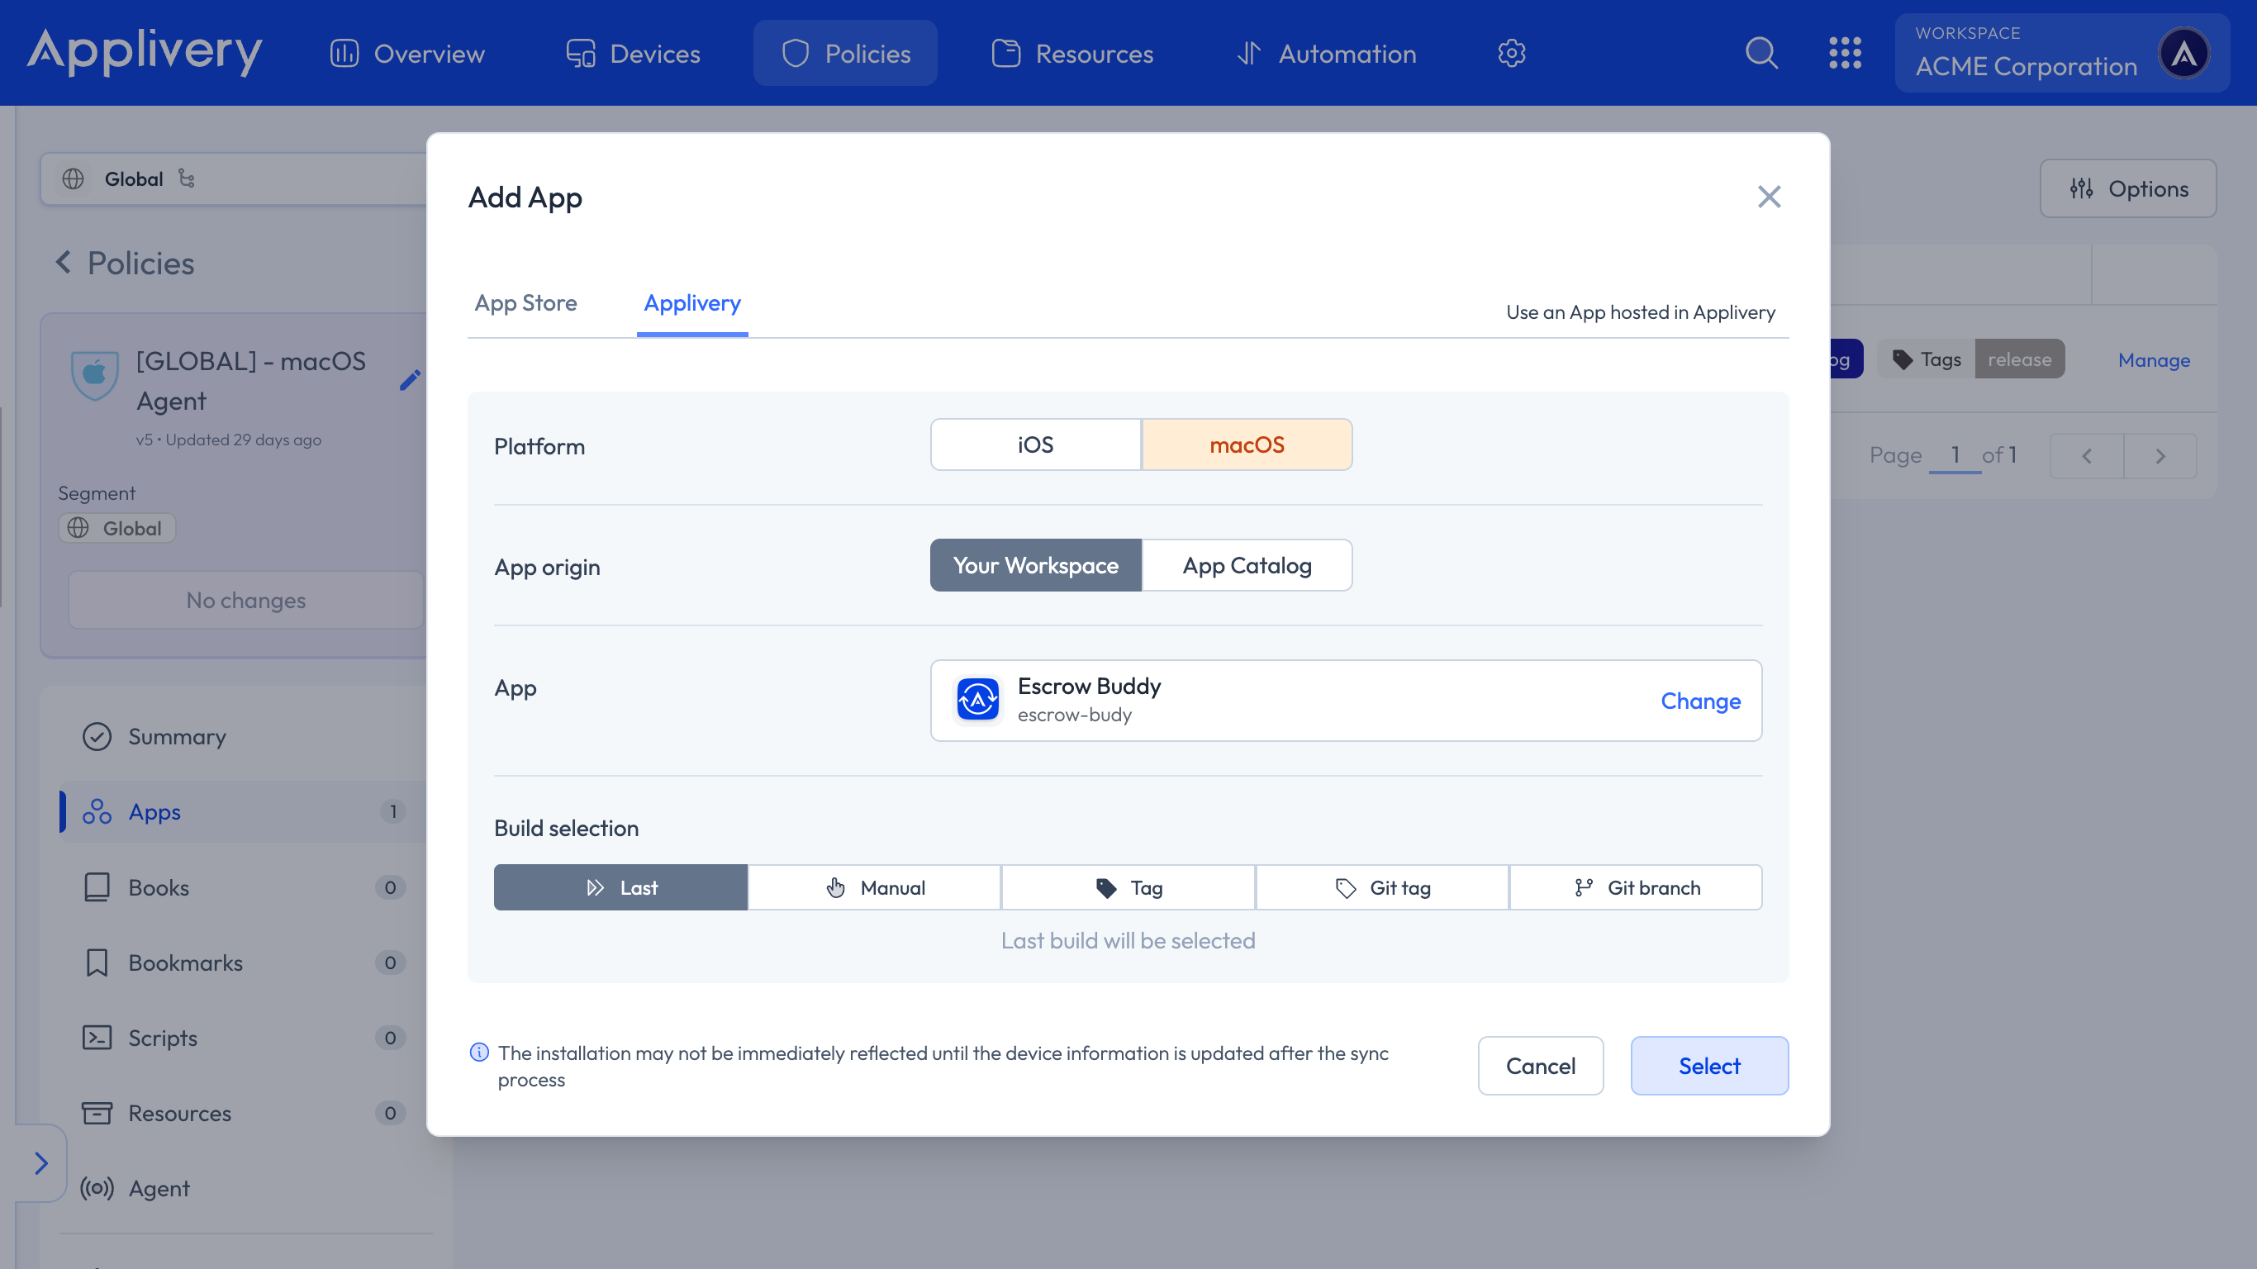
Task: Click the back chevron beside Policies
Action: click(x=62, y=263)
